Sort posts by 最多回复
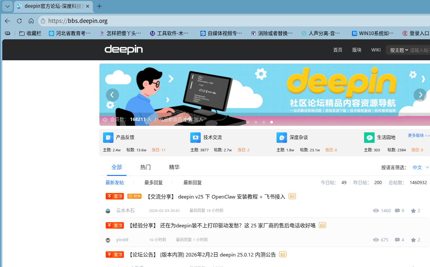The image size is (430, 267). pos(154,182)
